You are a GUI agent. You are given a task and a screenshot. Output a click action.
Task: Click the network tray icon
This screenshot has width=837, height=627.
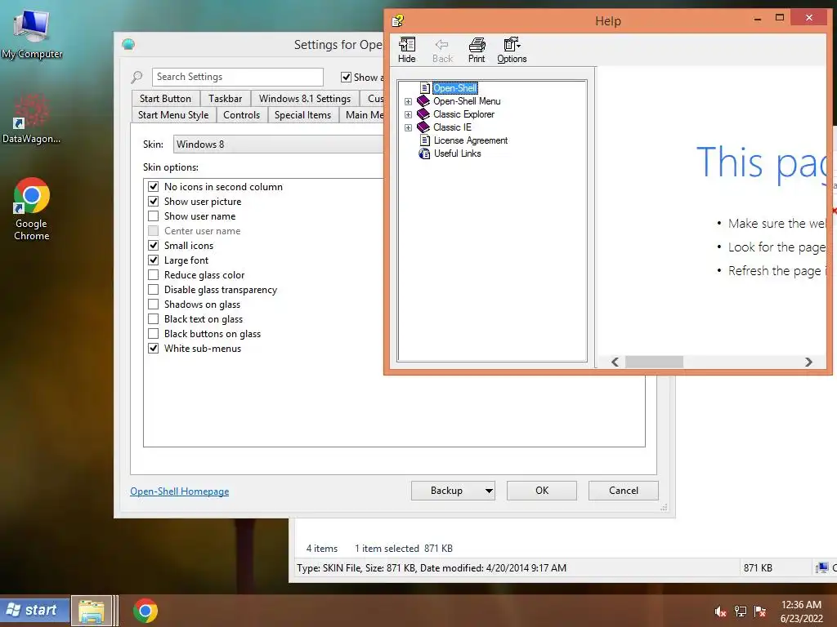tap(741, 611)
